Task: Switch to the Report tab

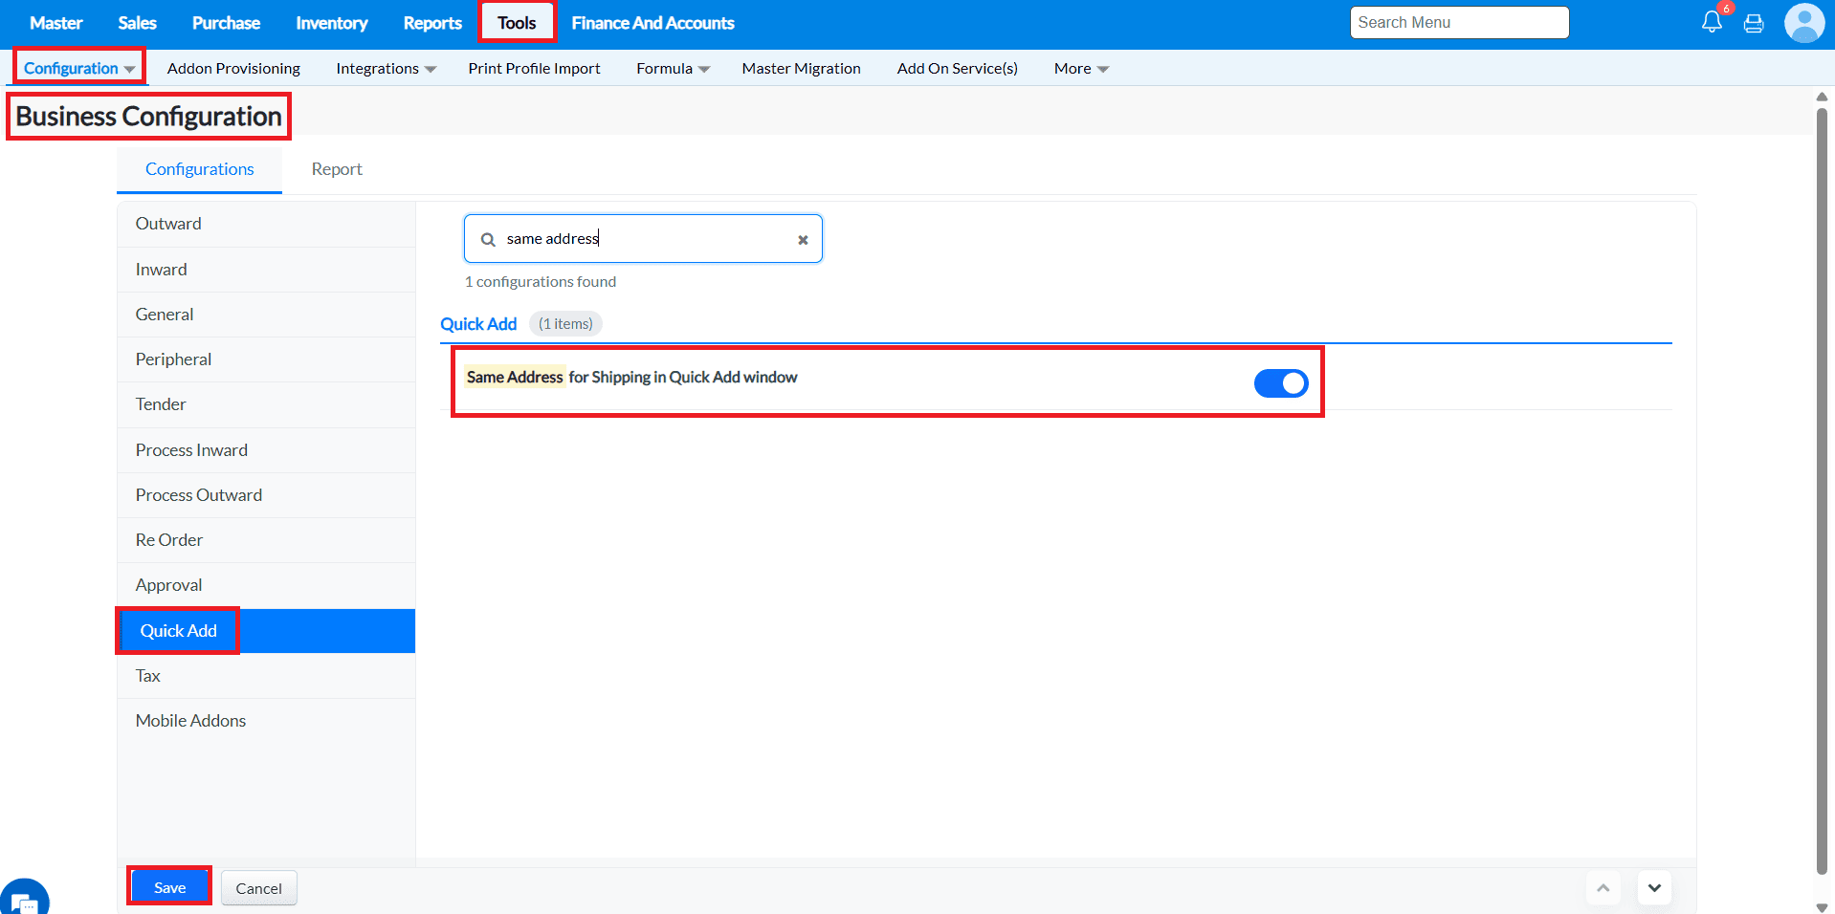Action: pos(337,169)
